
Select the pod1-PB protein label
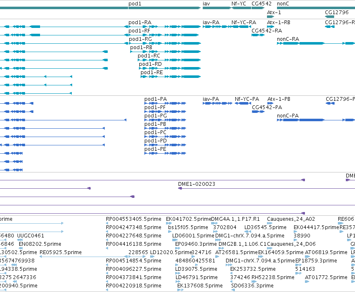click(x=155, y=124)
